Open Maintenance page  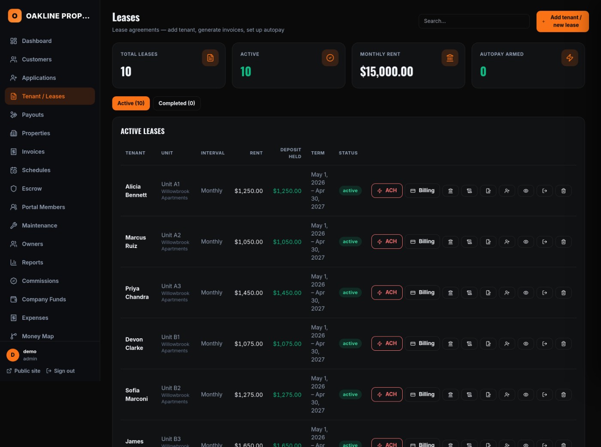coord(50,226)
